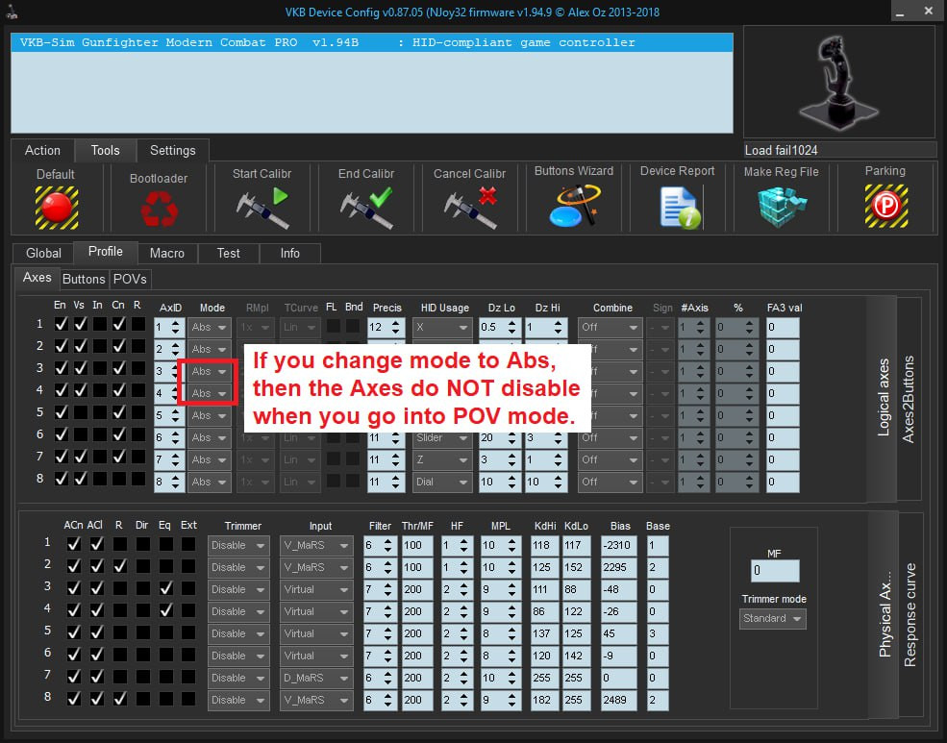Open the Info tab

tap(290, 253)
